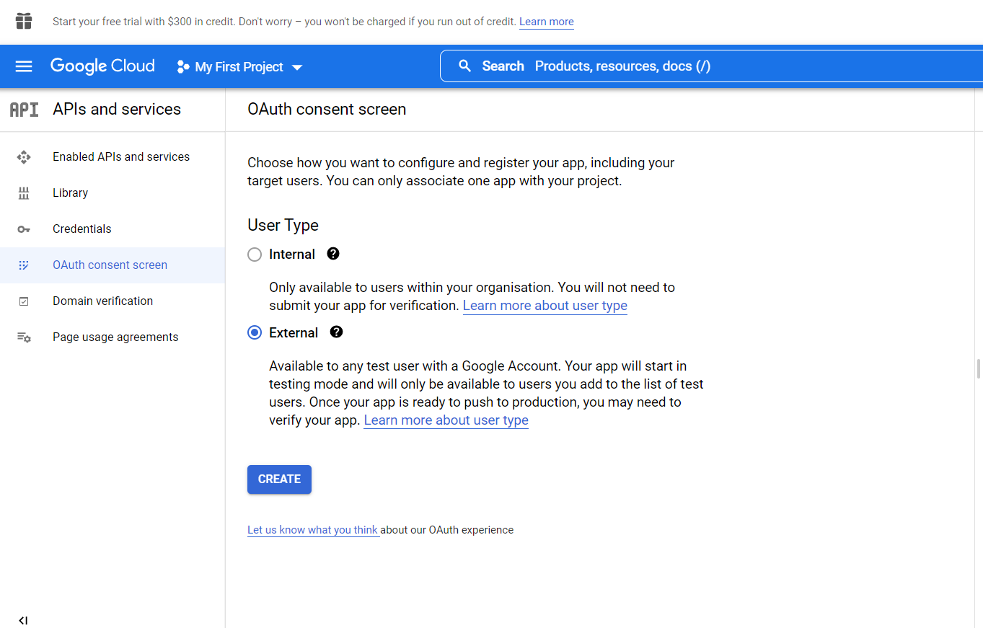Click the External label text
The image size is (983, 628).
[x=294, y=333]
